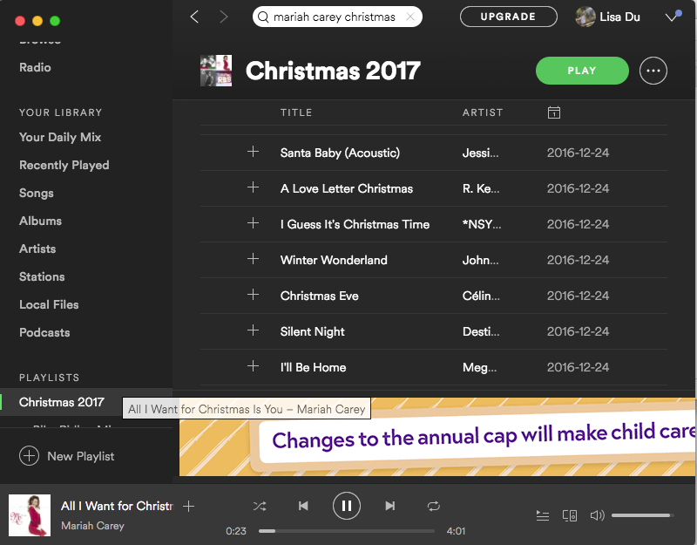Play the Christmas 2017 playlist
Screen dimensions: 697x545
(x=582, y=71)
